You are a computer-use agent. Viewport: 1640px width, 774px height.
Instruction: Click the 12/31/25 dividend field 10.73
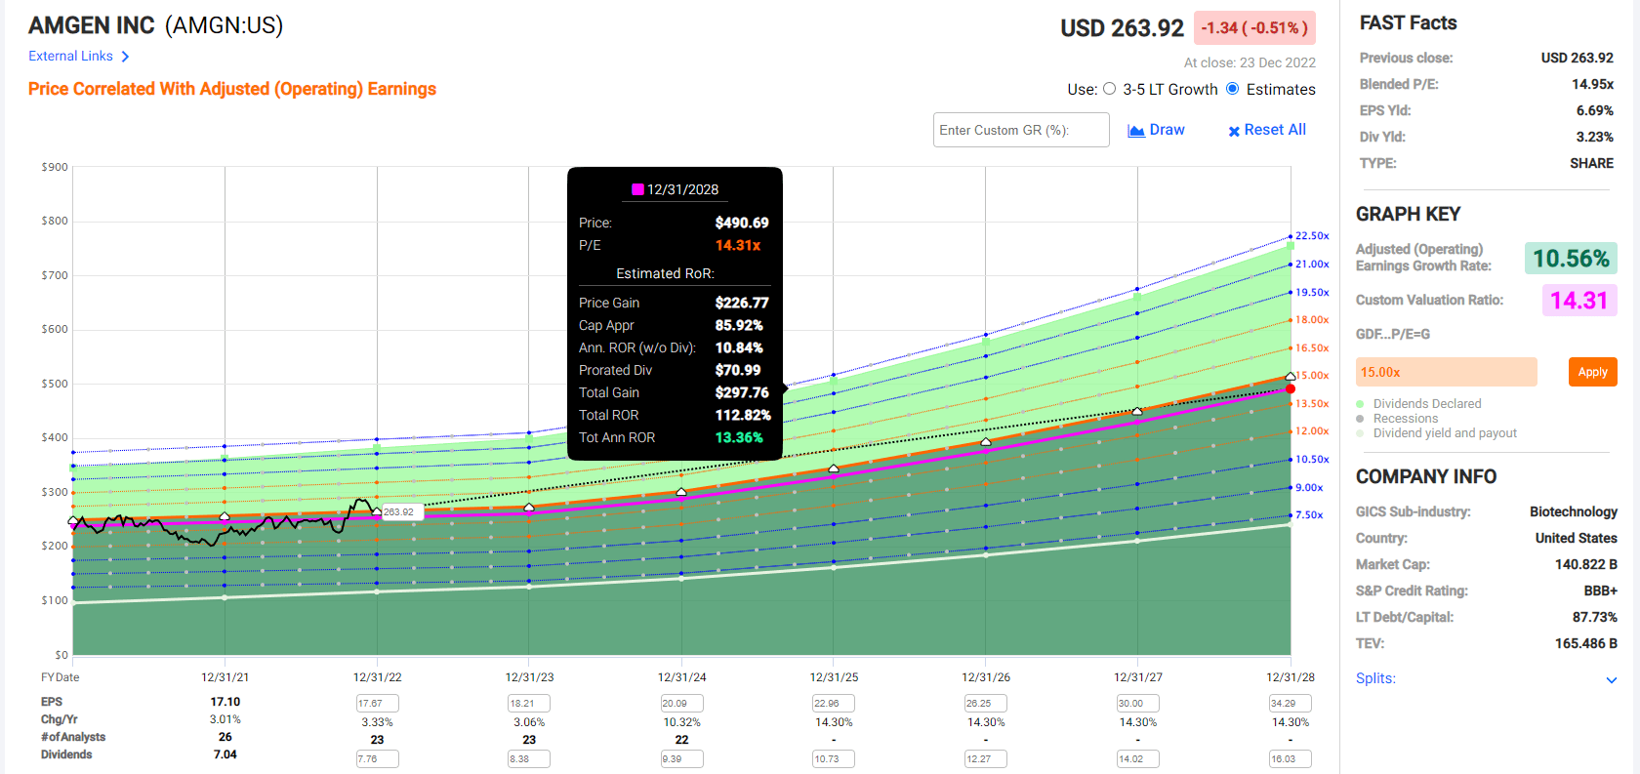(x=834, y=758)
